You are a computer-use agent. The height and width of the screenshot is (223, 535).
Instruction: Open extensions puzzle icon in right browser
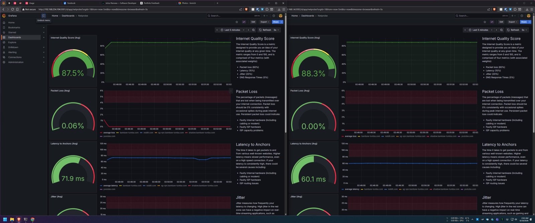[515, 9]
